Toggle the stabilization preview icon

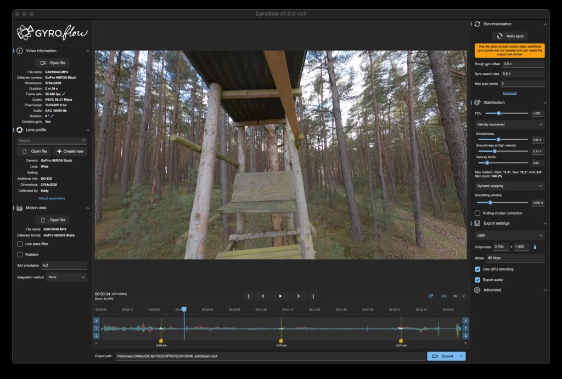[431, 296]
